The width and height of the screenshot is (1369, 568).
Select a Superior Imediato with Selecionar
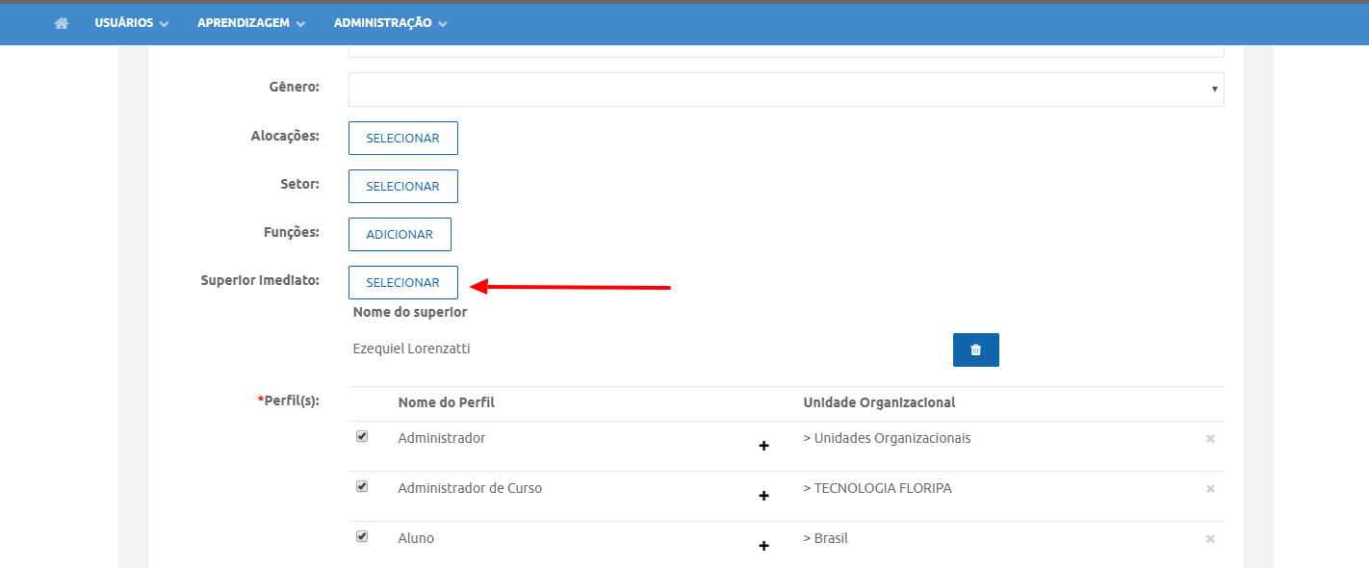(402, 282)
